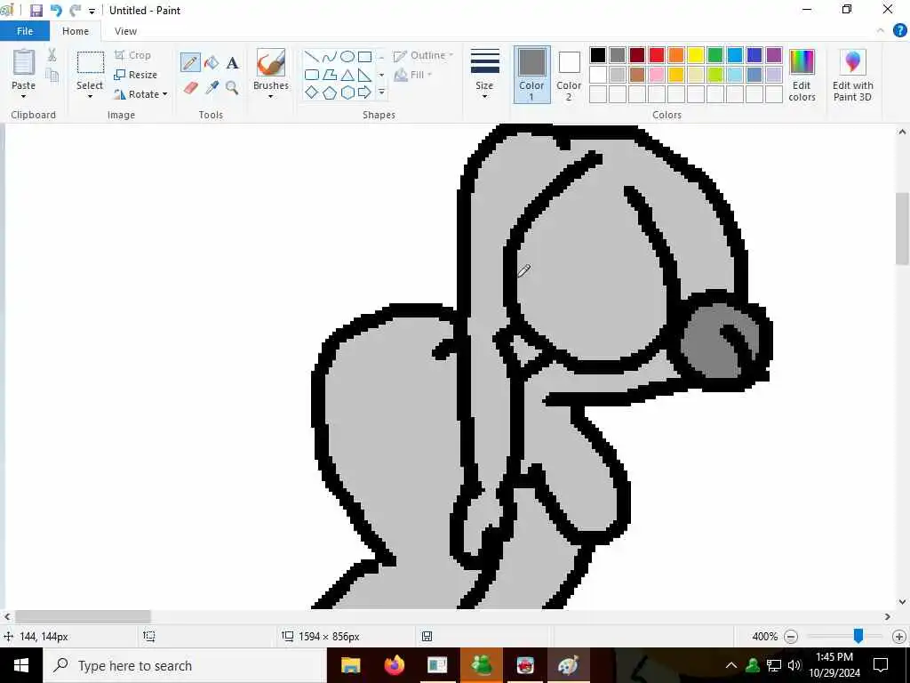Click the Paste clipboard icon
The height and width of the screenshot is (683, 910).
24,62
